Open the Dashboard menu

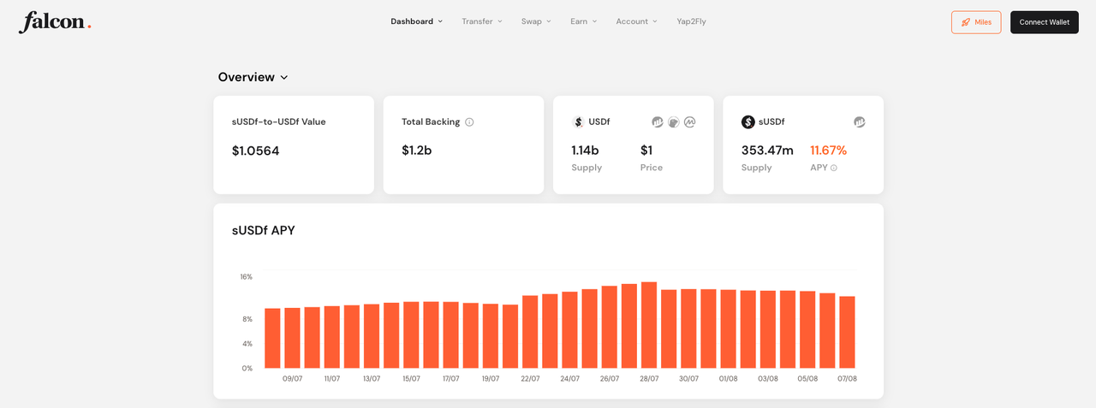click(x=417, y=21)
